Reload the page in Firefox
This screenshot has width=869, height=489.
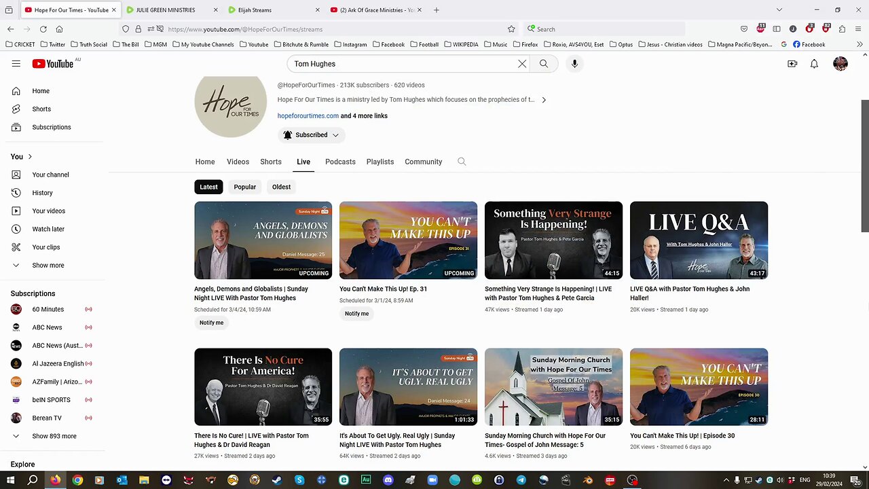point(43,29)
